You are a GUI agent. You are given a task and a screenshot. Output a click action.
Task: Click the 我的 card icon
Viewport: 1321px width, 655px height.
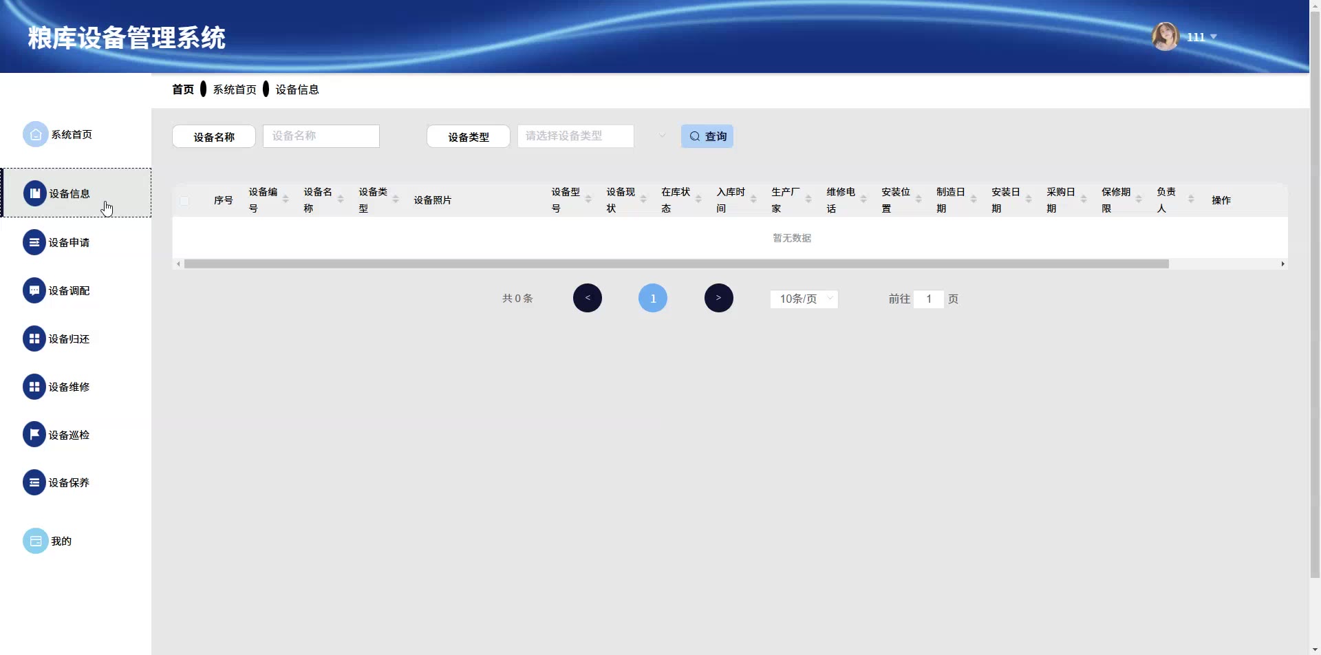(x=36, y=541)
